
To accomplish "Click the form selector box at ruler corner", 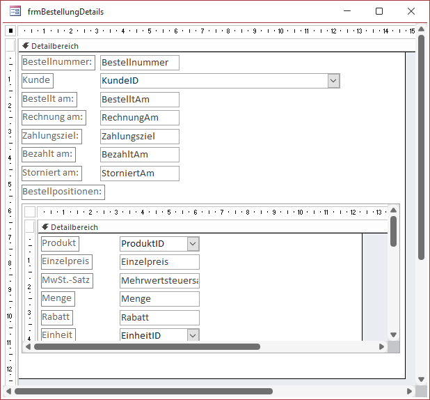I will 10,31.
